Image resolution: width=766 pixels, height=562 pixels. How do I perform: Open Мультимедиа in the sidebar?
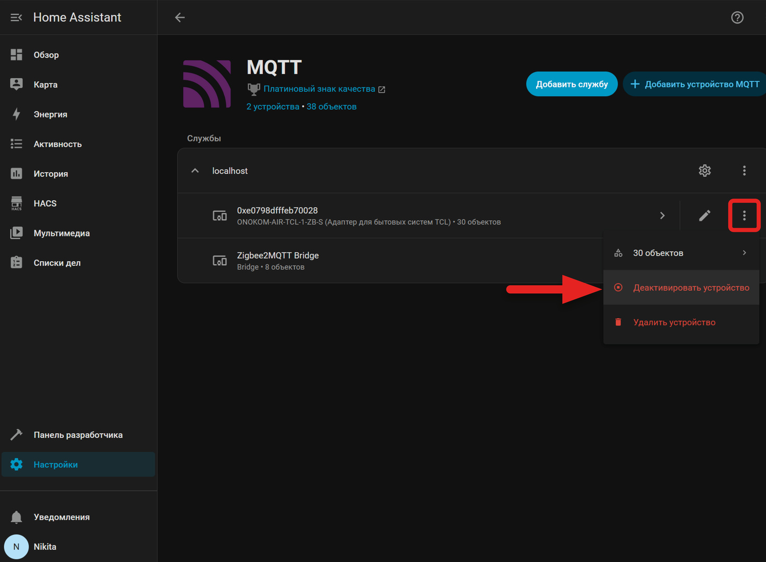(79, 233)
